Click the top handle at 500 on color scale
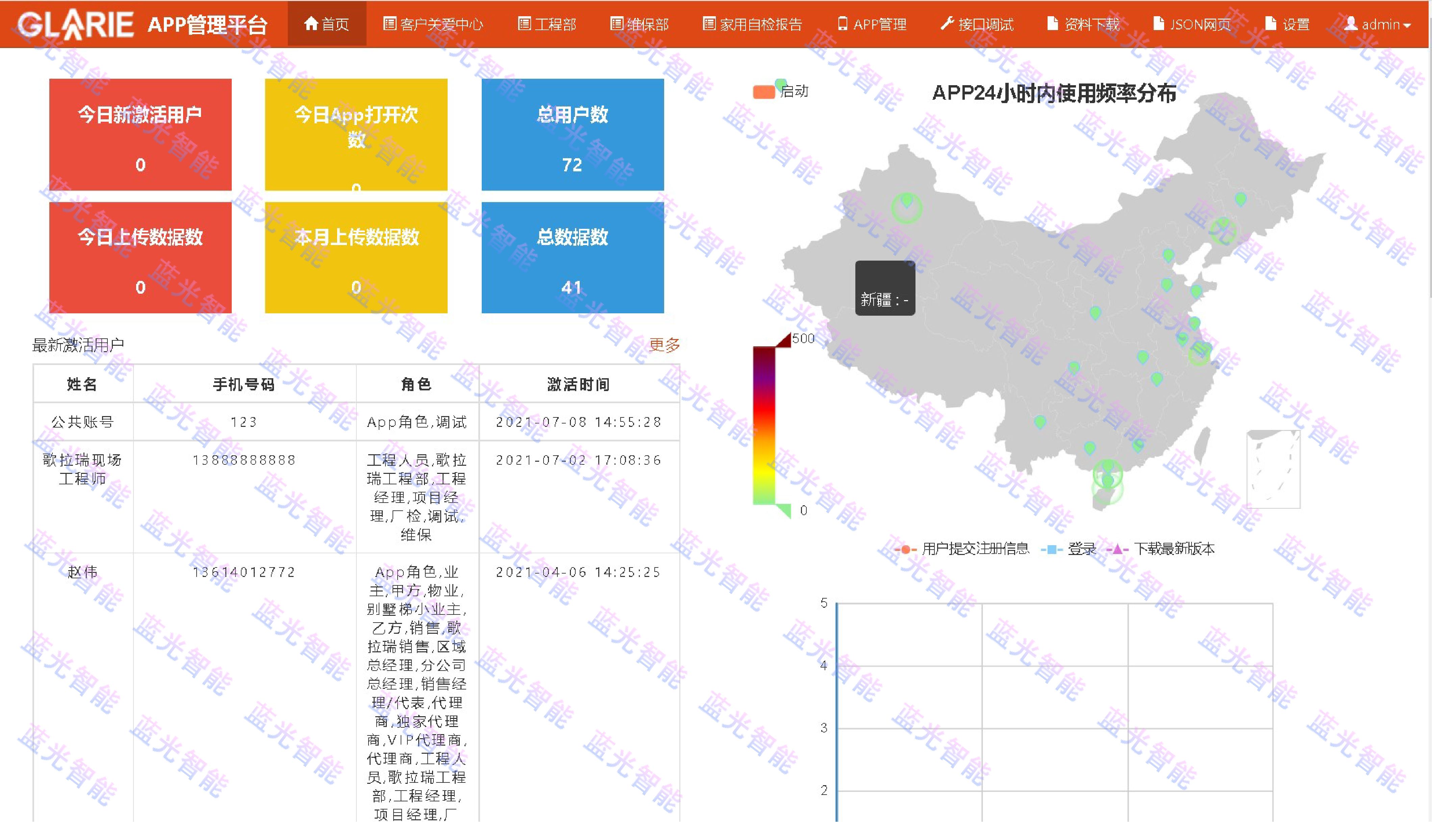1432x822 pixels. (x=783, y=340)
